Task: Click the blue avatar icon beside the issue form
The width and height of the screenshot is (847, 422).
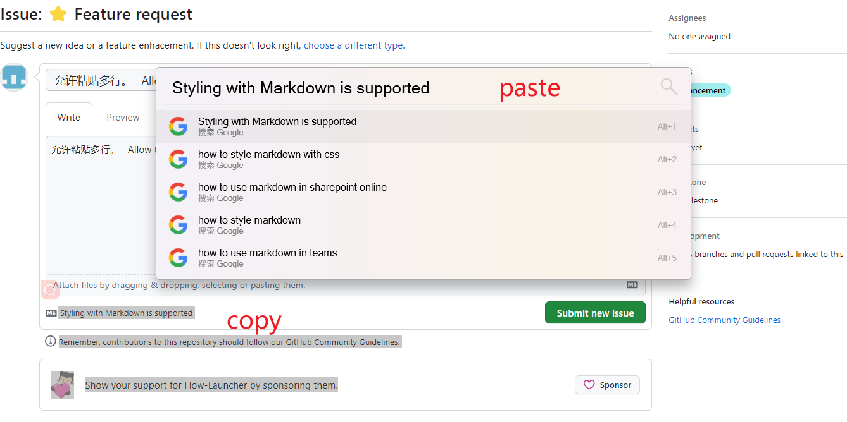Action: [14, 76]
